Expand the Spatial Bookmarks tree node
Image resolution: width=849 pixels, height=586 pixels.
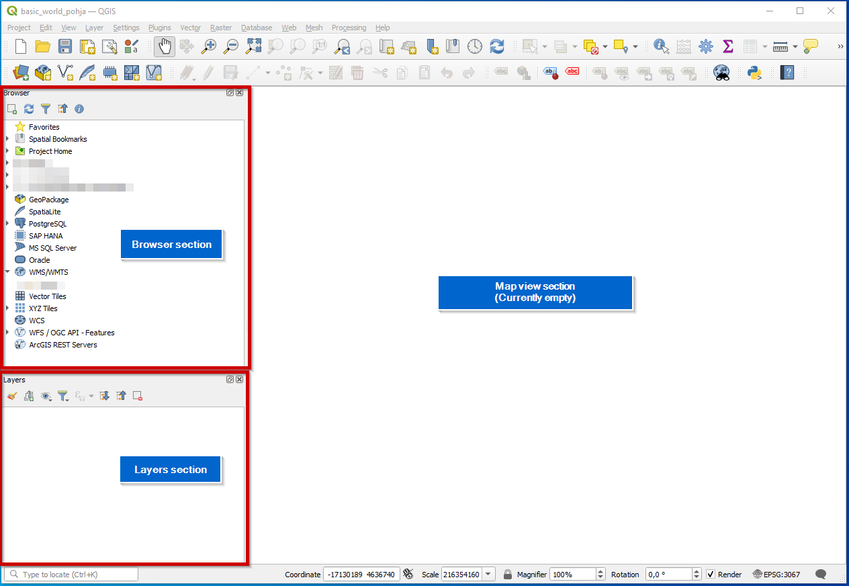point(7,139)
